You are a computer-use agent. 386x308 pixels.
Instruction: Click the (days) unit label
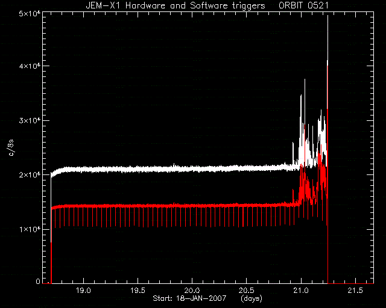pos(252,298)
